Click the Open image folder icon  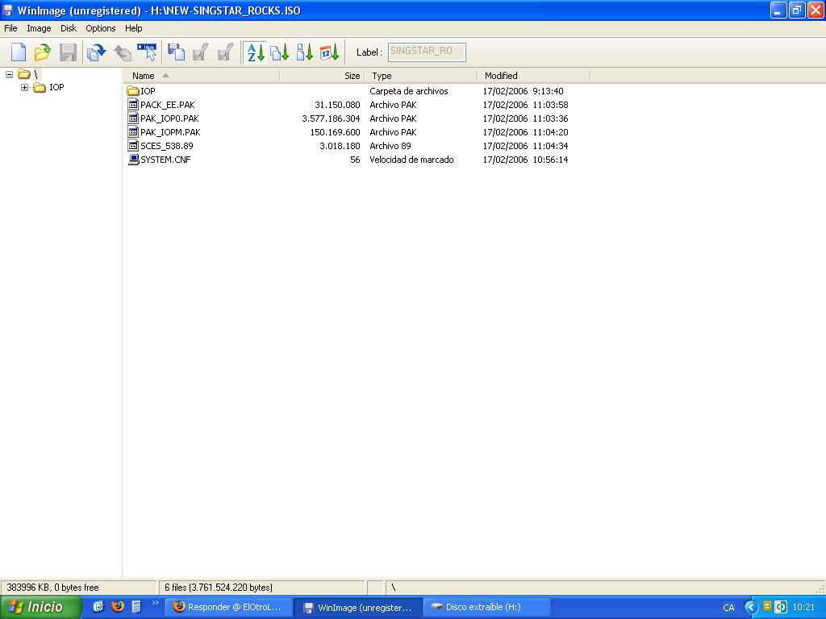43,52
